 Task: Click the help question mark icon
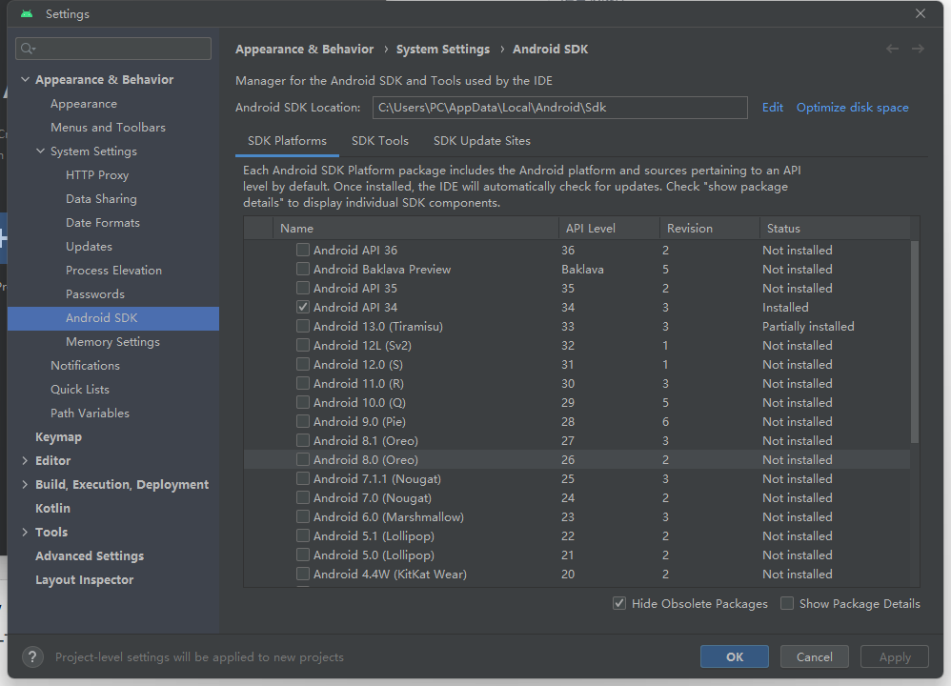point(32,656)
